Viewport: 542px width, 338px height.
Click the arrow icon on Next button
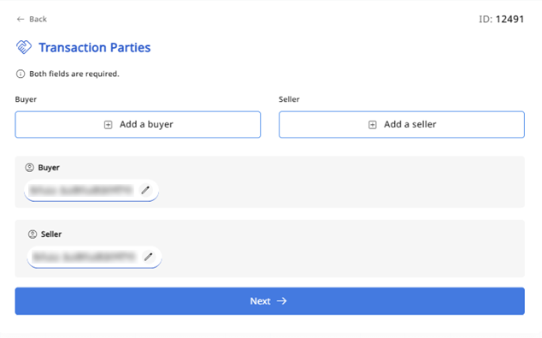[x=282, y=301]
